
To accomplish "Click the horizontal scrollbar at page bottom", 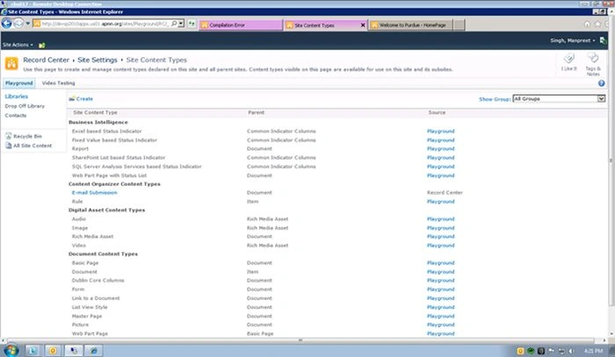I will [300, 340].
